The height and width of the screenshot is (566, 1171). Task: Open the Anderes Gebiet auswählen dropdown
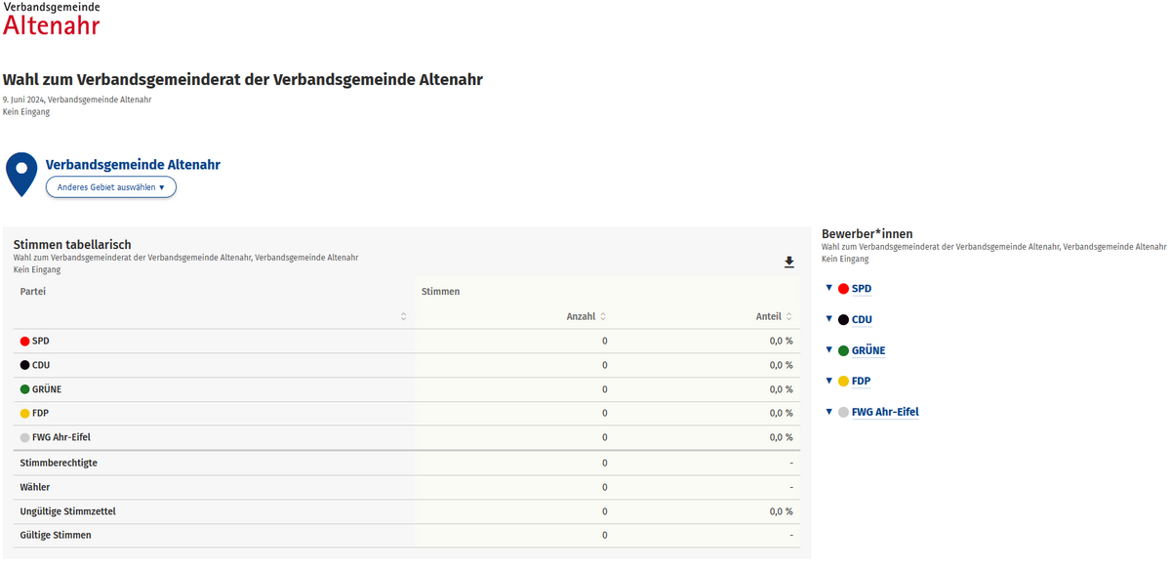tap(111, 186)
